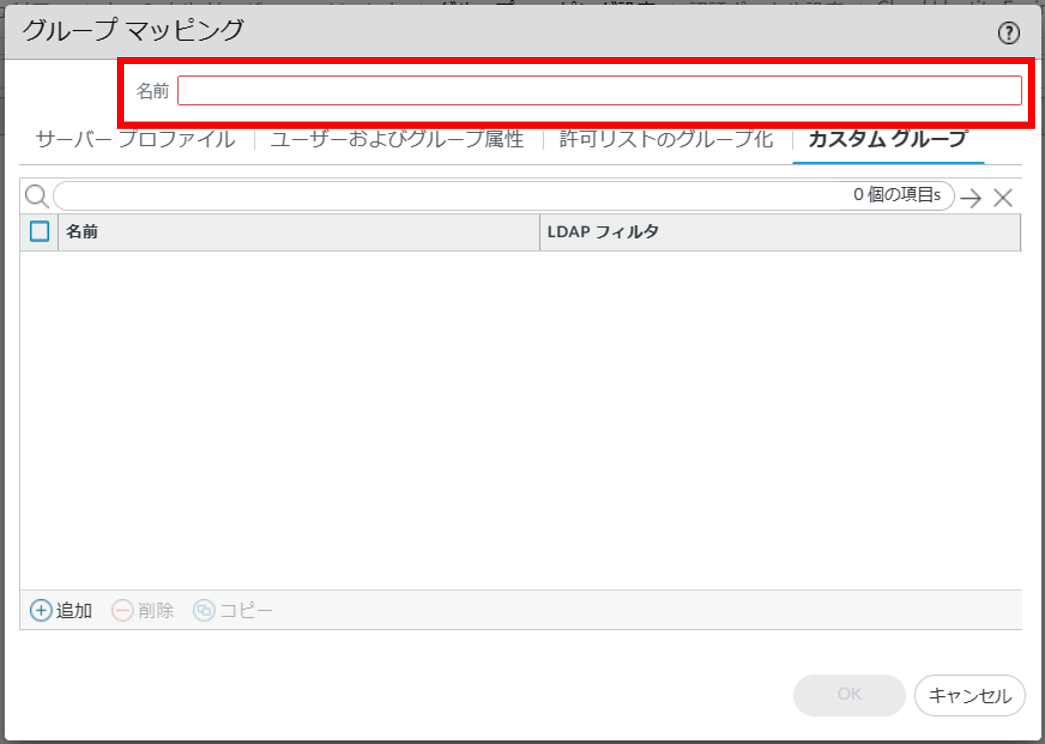Click the help question mark icon

click(1008, 34)
